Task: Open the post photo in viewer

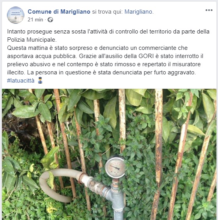Action: pyautogui.click(x=109, y=154)
